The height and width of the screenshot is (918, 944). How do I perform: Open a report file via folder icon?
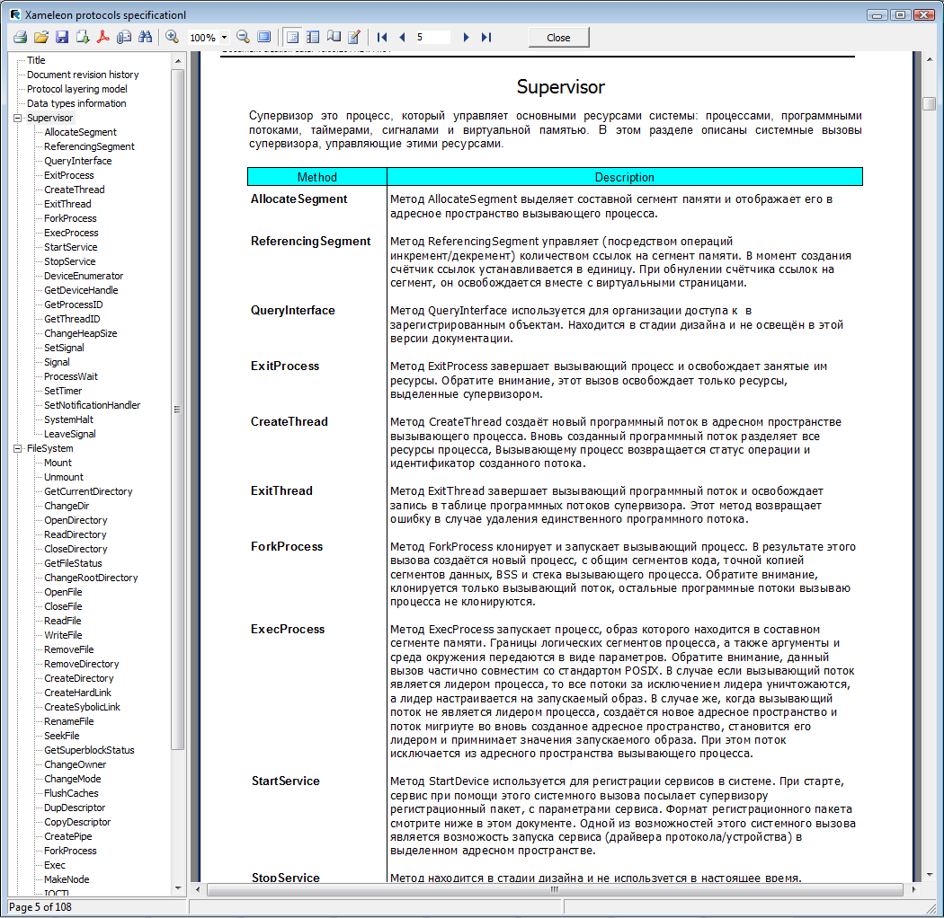click(41, 38)
